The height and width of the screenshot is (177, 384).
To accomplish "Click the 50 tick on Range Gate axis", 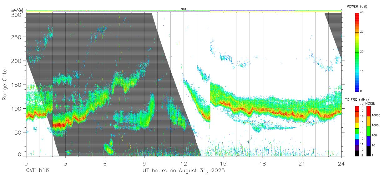I will (x=18, y=132).
